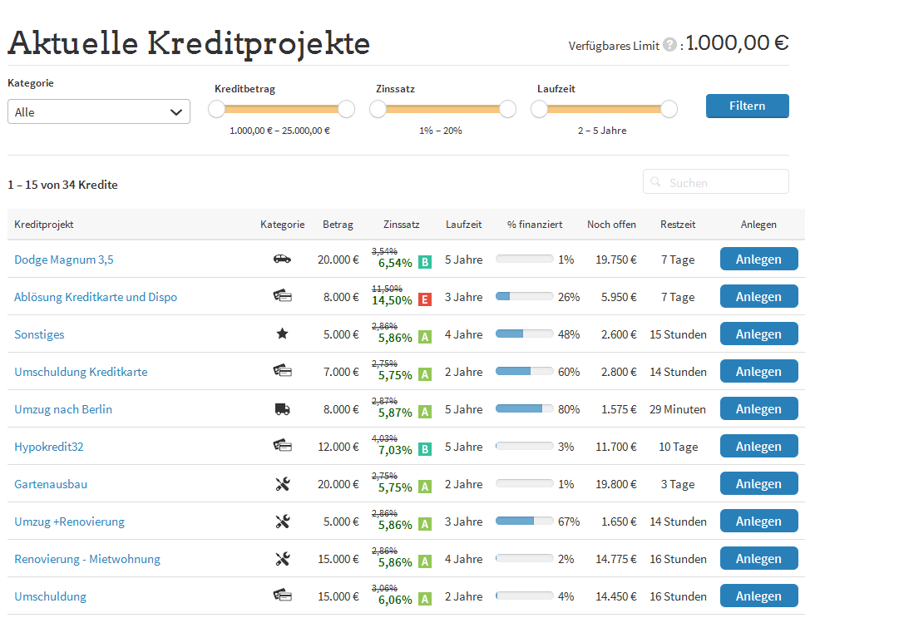Viewport: 904px width, 618px height.
Task: Click the tools icon in Gartenausbau row
Action: coord(282,484)
